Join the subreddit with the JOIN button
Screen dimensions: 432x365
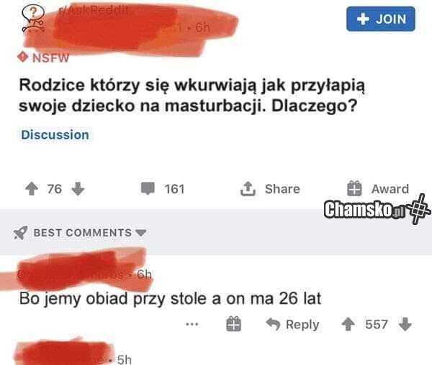(381, 19)
